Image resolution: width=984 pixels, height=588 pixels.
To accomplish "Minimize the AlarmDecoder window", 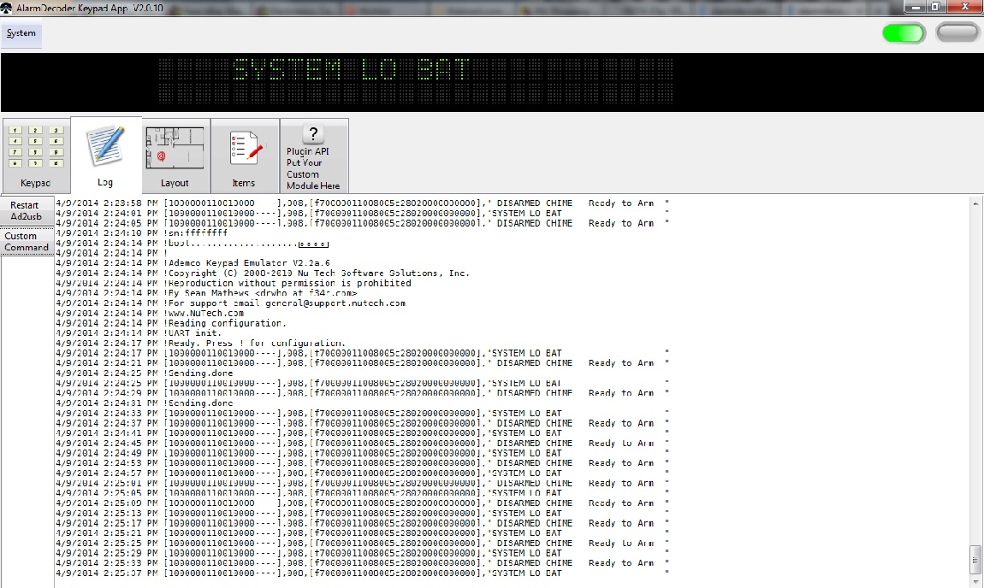I will pos(916,6).
